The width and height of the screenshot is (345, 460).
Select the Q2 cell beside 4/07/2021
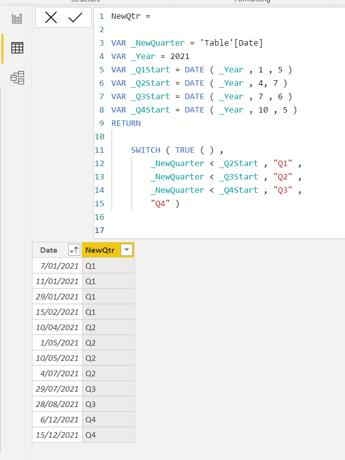pyautogui.click(x=109, y=373)
